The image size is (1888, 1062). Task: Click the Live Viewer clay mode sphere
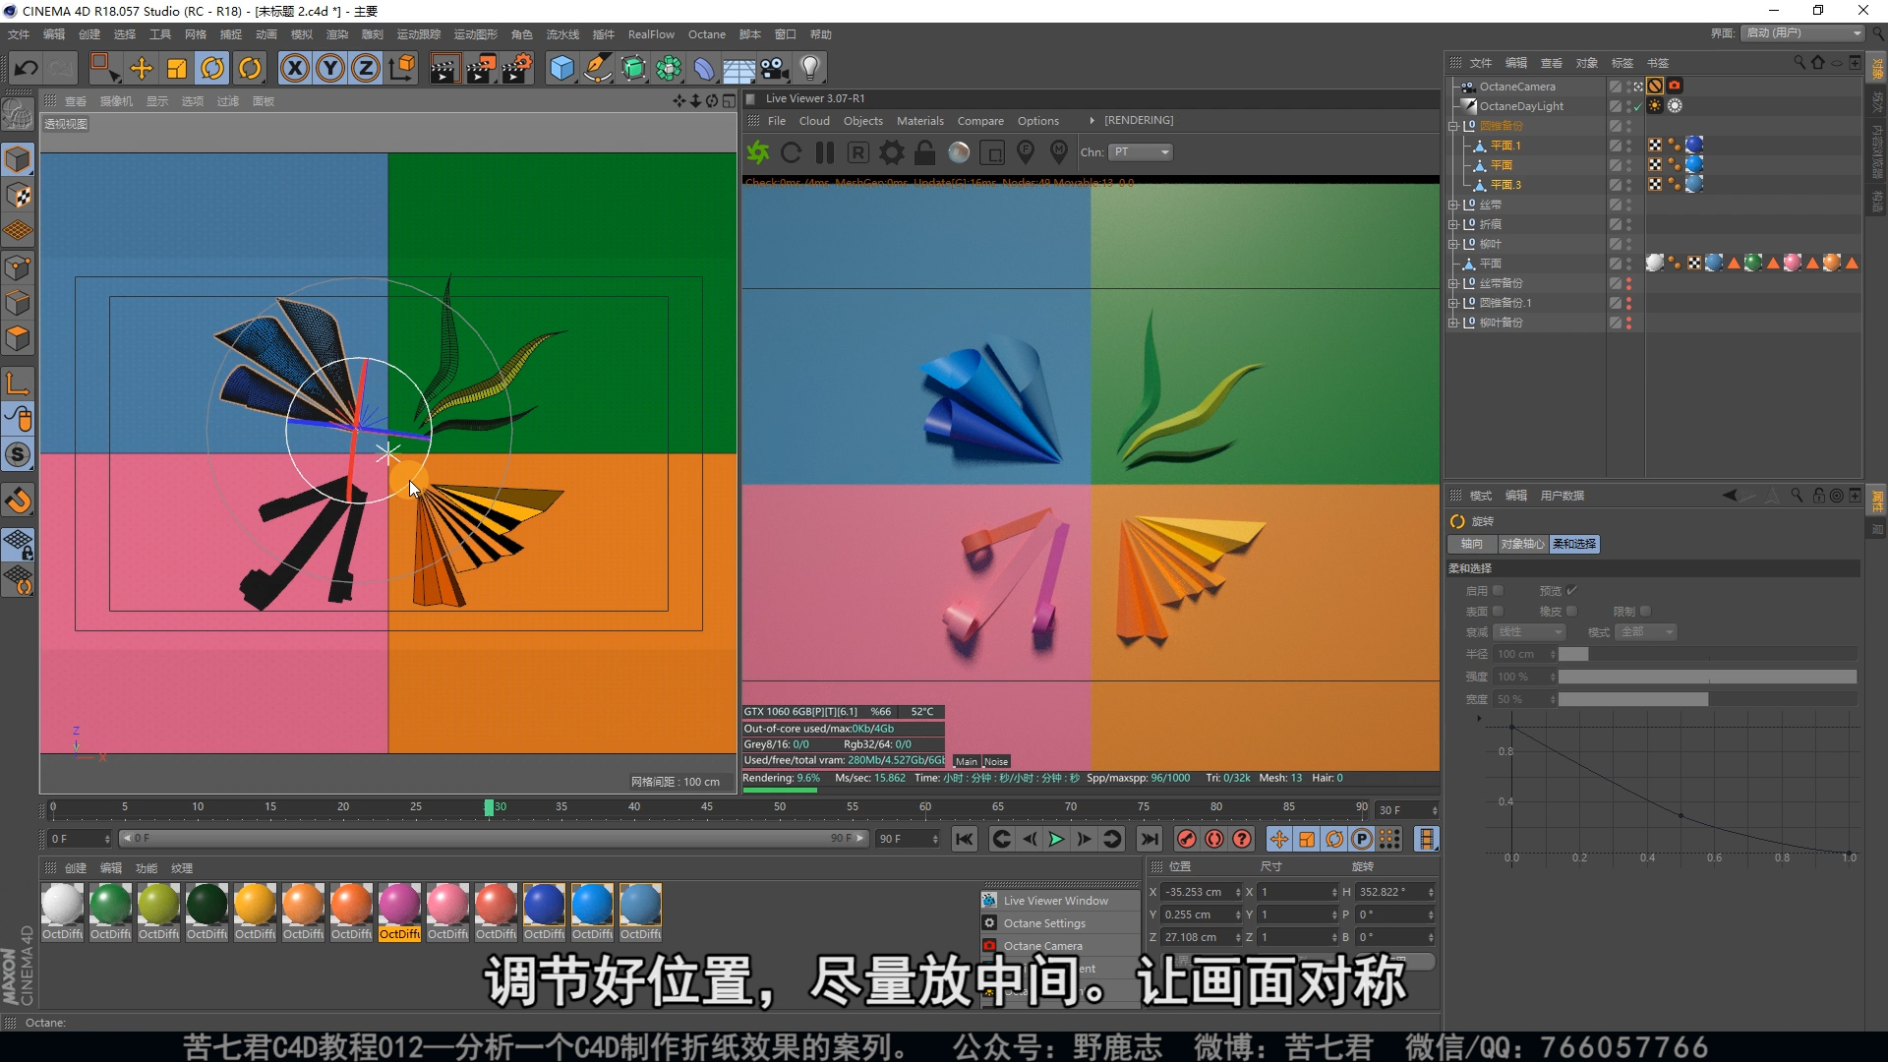point(959,152)
